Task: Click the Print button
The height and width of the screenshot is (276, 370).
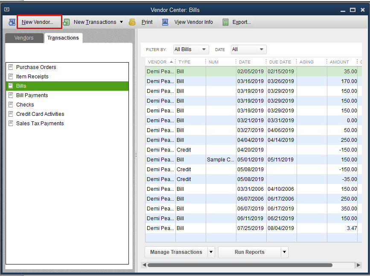Action: tap(147, 22)
